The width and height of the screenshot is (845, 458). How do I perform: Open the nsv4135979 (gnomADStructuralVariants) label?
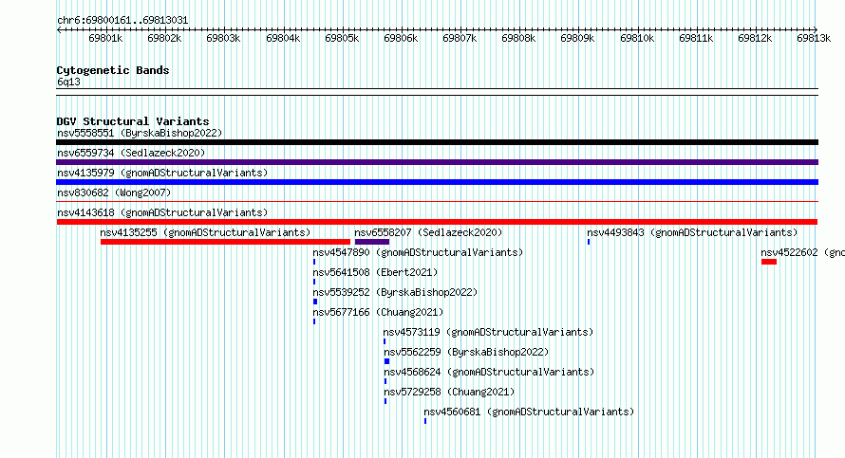pos(162,173)
